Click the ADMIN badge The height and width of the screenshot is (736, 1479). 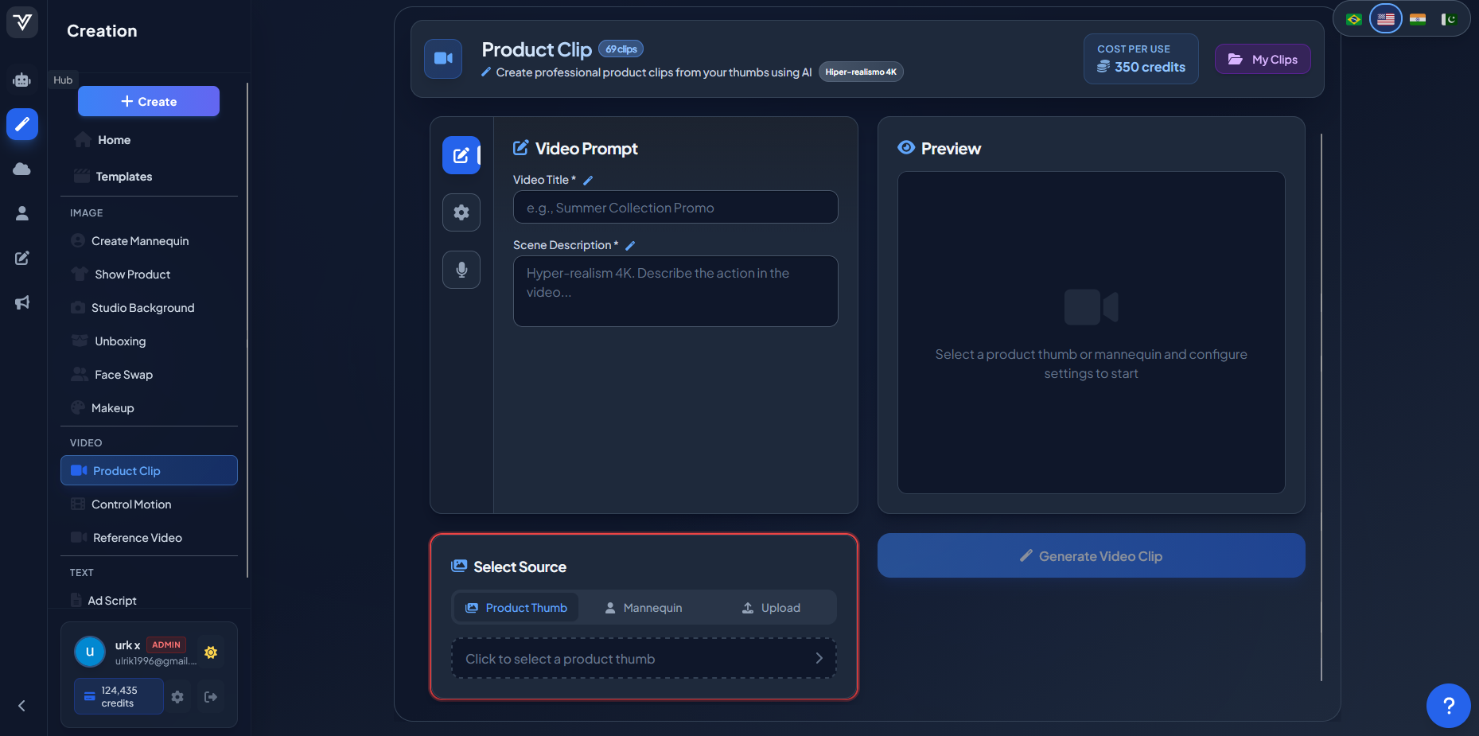tap(166, 644)
